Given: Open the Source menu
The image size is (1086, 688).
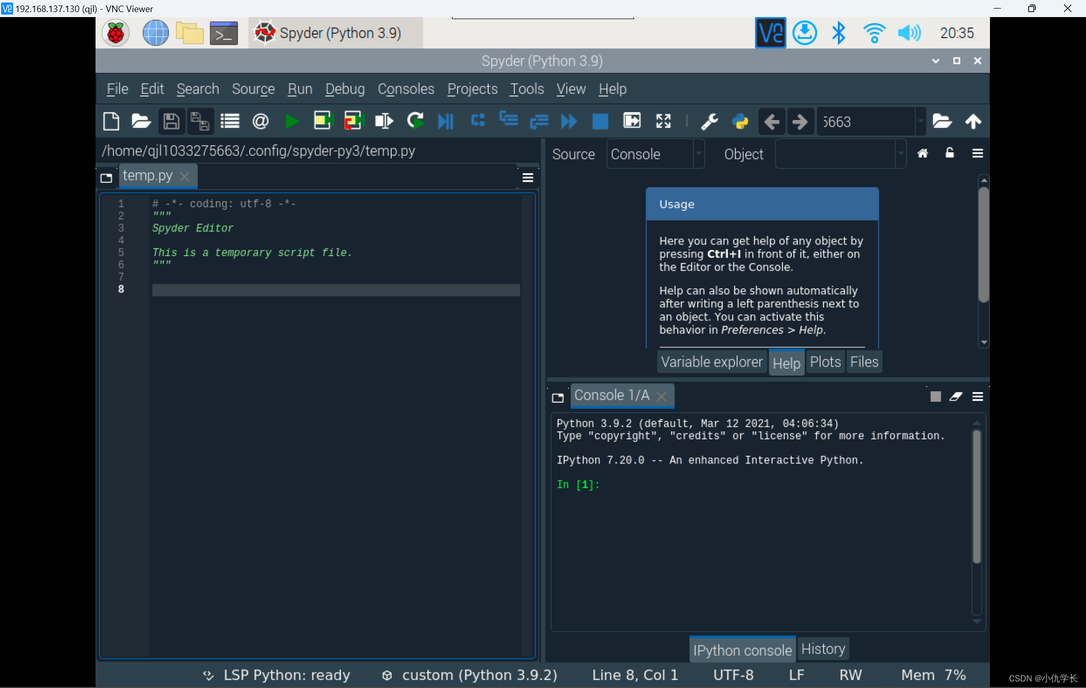Looking at the screenshot, I should (x=252, y=88).
